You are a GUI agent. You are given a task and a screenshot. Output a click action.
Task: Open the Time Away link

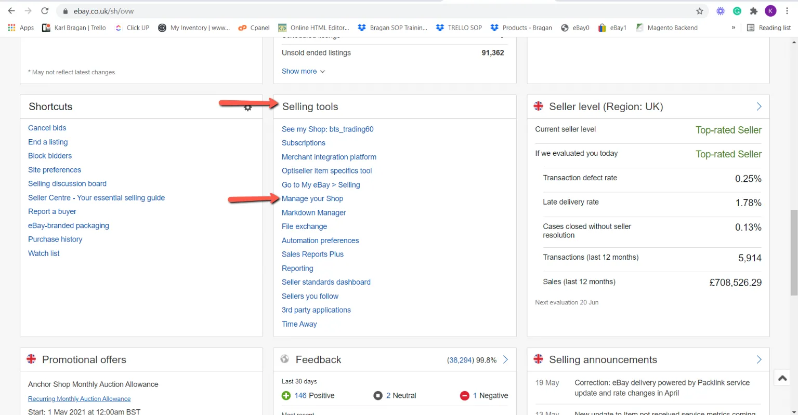pos(299,324)
